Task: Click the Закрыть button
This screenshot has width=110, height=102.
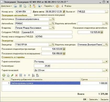Action: point(104,99)
